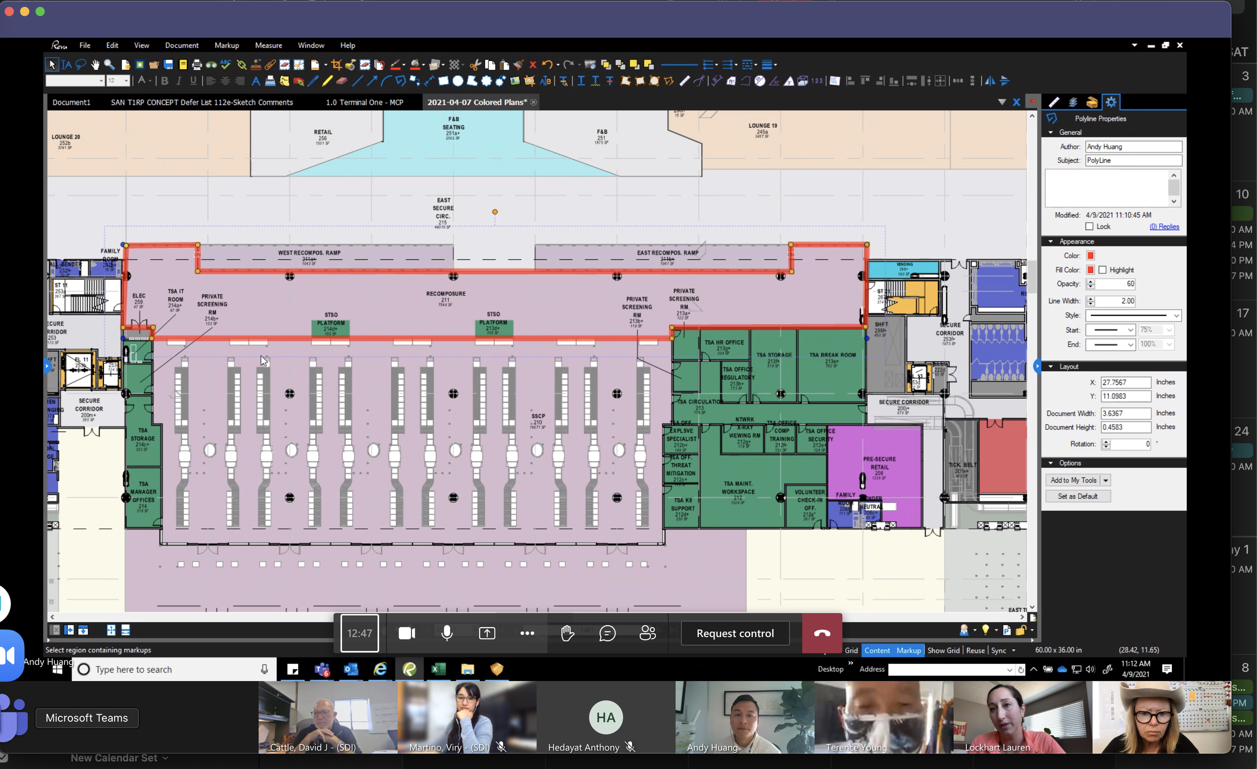The height and width of the screenshot is (769, 1257).
Task: Click the Undo arrow icon
Action: (x=547, y=65)
